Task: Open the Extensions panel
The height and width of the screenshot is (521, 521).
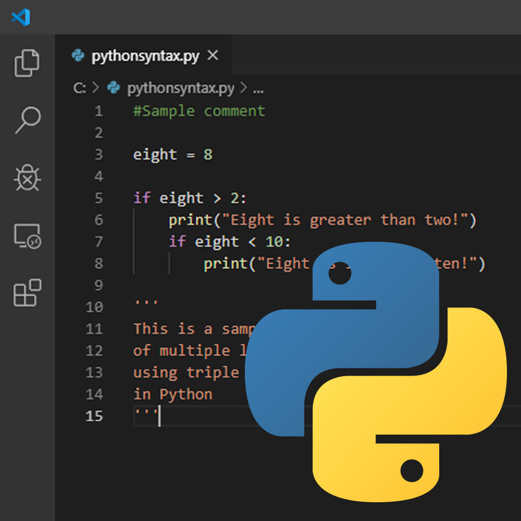Action: [x=27, y=293]
